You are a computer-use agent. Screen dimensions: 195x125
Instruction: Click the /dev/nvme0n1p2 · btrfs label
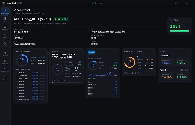click(x=133, y=73)
